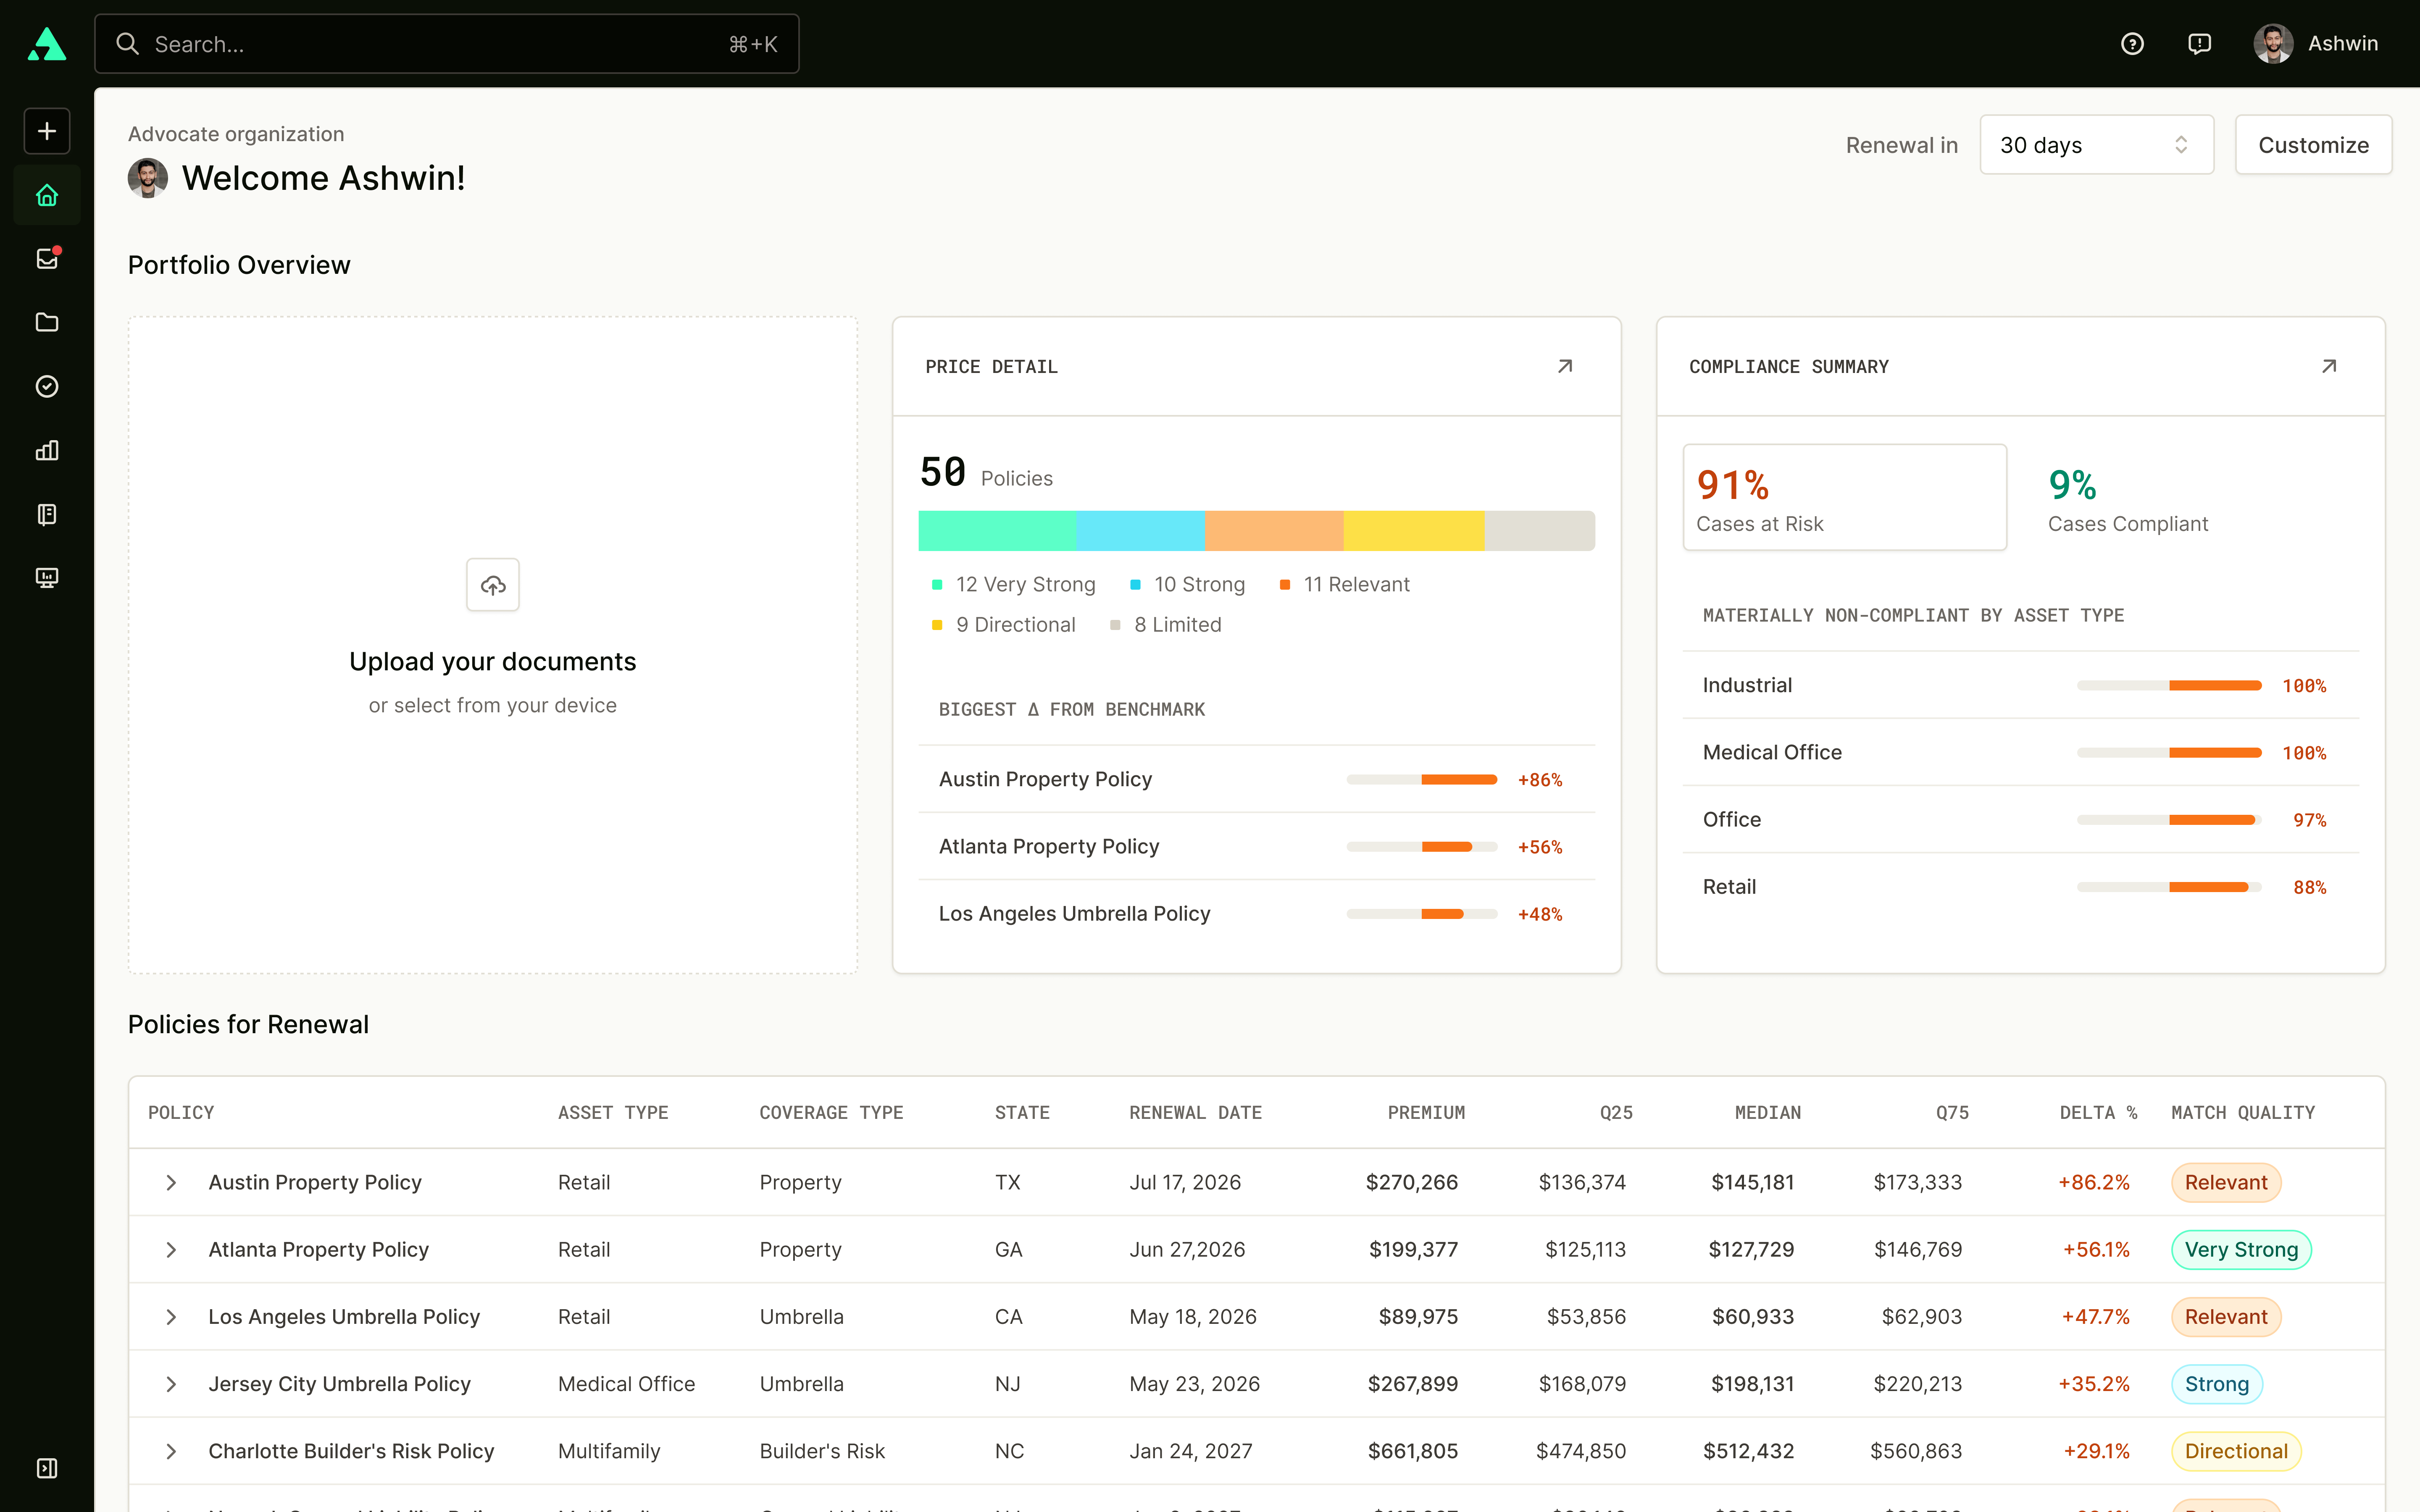Click the green triangle app logo
Image resolution: width=2420 pixels, height=1512 pixels.
pos(47,44)
